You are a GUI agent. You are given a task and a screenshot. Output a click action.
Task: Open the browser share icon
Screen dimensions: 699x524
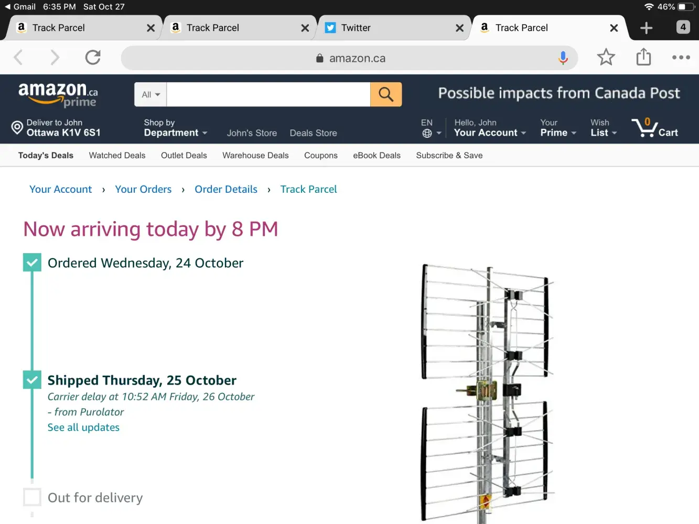[x=643, y=57]
